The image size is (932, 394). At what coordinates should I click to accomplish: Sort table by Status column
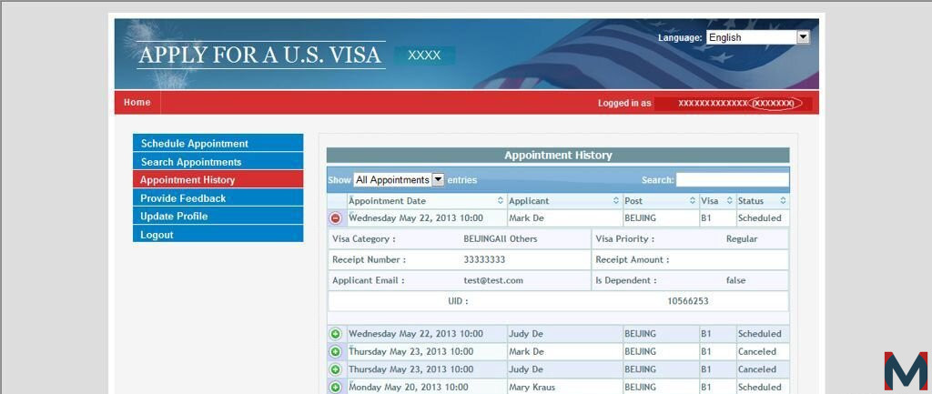pyautogui.click(x=763, y=201)
